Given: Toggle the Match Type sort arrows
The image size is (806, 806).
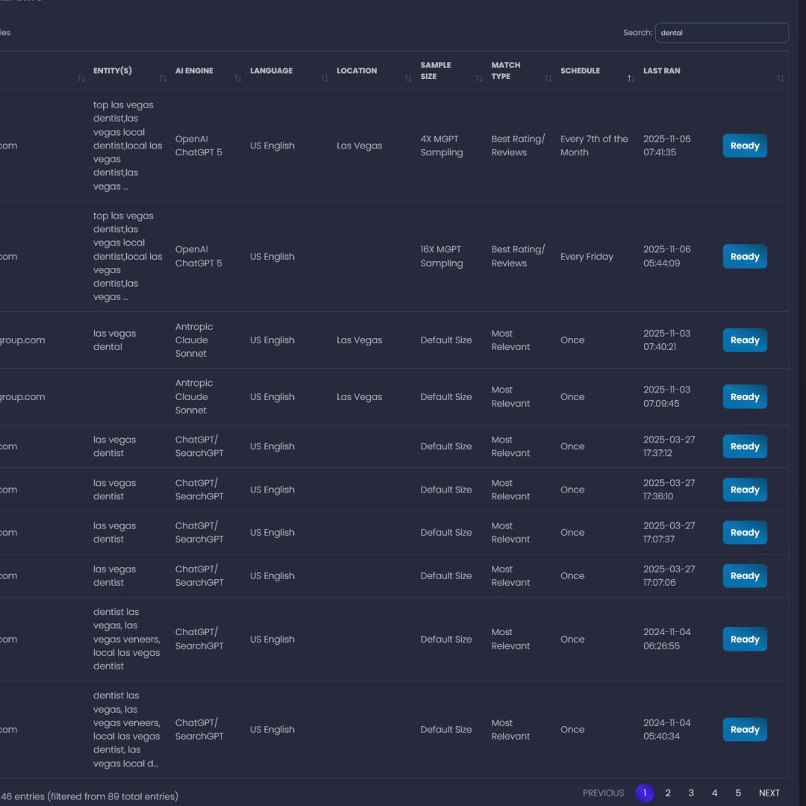Looking at the screenshot, I should pos(548,78).
